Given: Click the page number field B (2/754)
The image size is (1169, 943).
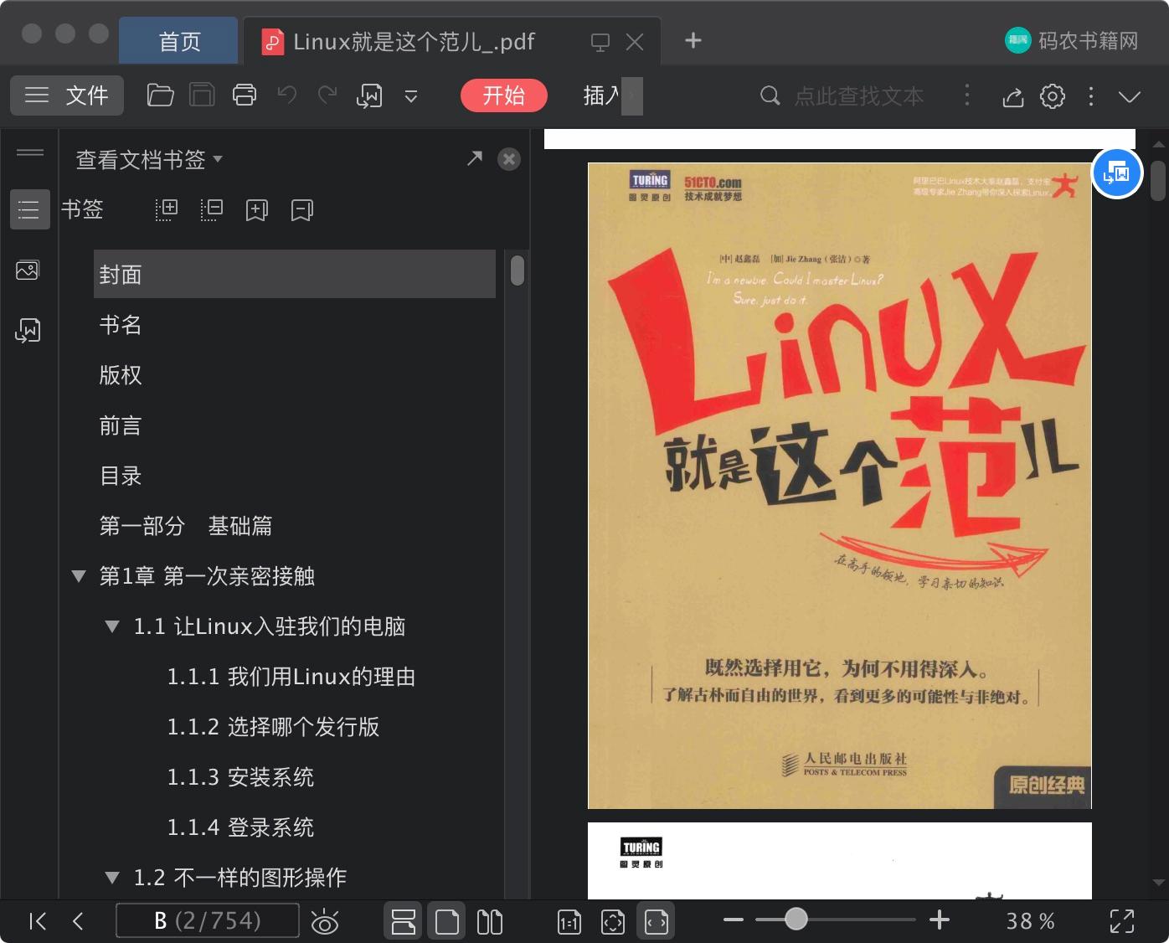Looking at the screenshot, I should (208, 920).
